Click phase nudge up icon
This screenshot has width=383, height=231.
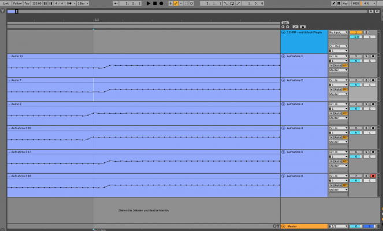point(50,3)
